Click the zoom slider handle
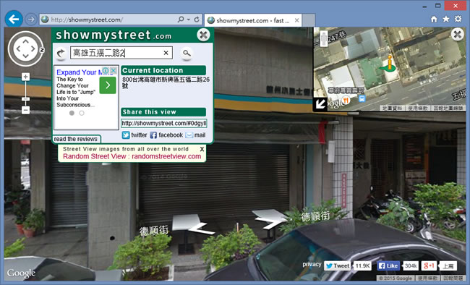This screenshot has width=470, height=285. pos(25,99)
